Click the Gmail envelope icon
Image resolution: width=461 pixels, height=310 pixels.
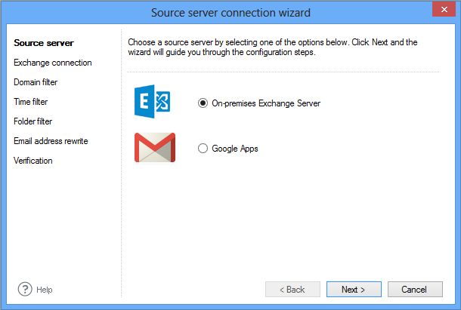(155, 147)
